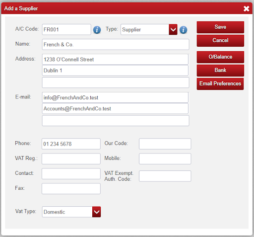Image resolution: width=254 pixels, height=237 pixels.
Task: Click the A/C Code field containing FR001
Action: coord(66,29)
